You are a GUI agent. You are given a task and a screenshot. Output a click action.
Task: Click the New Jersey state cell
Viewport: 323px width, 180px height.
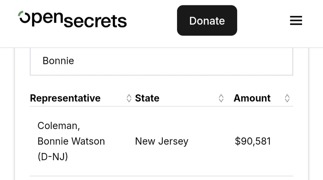[162, 142]
